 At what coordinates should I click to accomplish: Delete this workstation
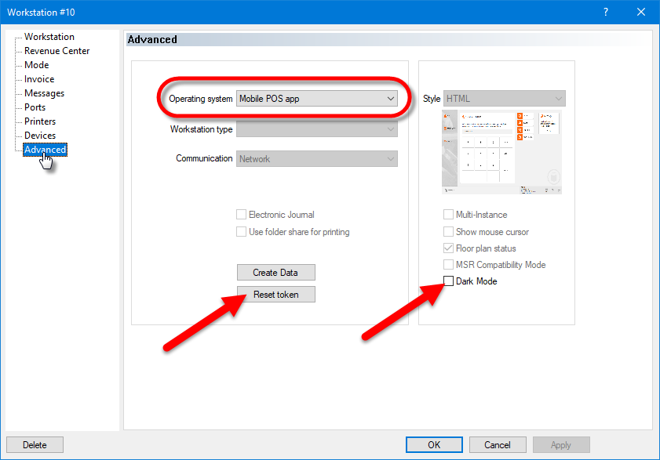pyautogui.click(x=35, y=445)
